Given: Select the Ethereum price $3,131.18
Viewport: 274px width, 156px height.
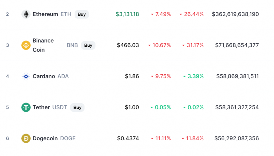Looking at the screenshot, I should click(127, 14).
